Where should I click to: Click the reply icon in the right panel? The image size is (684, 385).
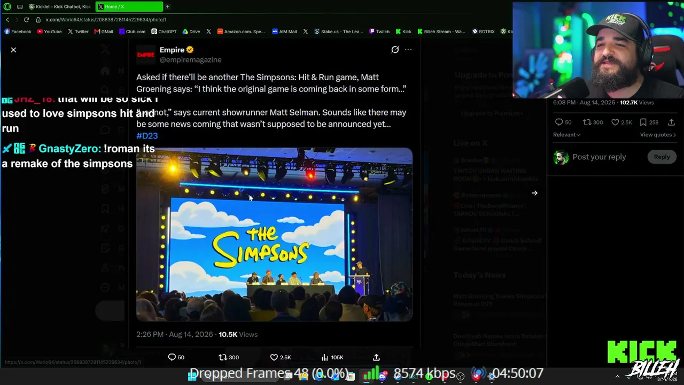pos(559,122)
